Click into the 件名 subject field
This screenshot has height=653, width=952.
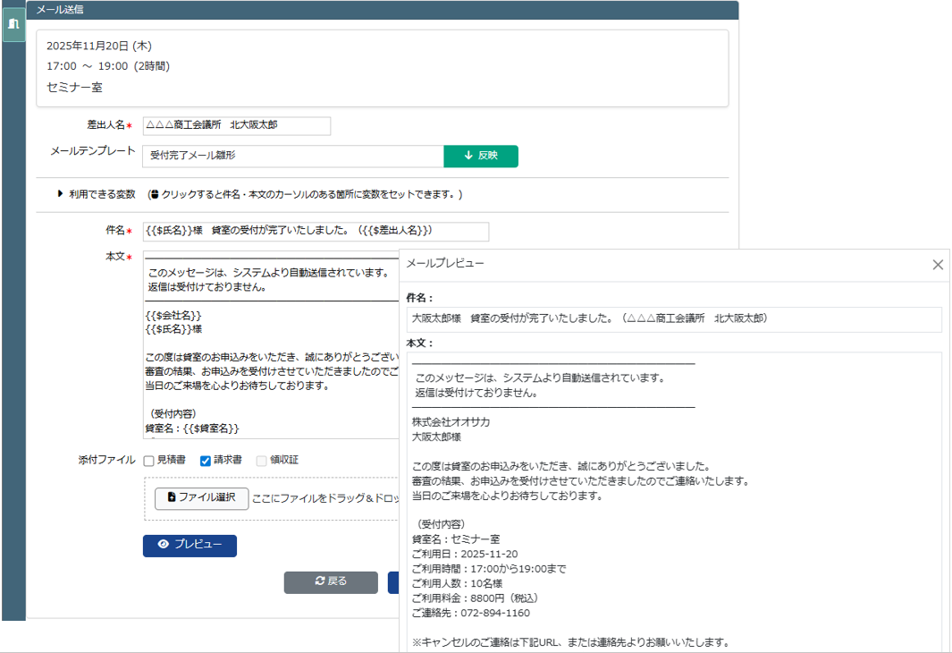point(315,232)
